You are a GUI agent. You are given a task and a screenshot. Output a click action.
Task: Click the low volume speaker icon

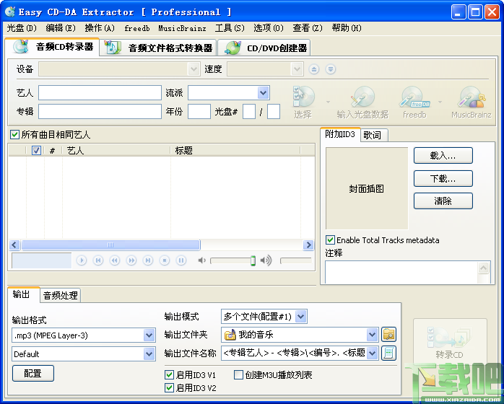[x=202, y=260]
